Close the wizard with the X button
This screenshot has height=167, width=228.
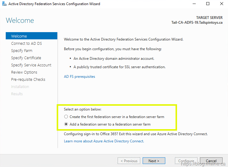point(221,4)
